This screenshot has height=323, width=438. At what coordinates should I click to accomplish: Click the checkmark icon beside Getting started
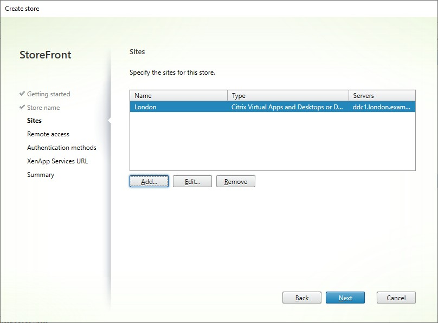(23, 94)
